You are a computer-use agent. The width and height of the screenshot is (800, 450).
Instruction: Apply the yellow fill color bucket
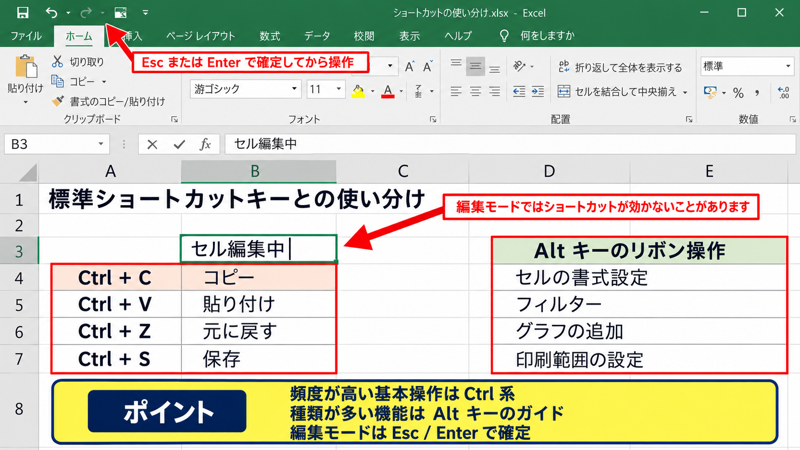(x=358, y=91)
